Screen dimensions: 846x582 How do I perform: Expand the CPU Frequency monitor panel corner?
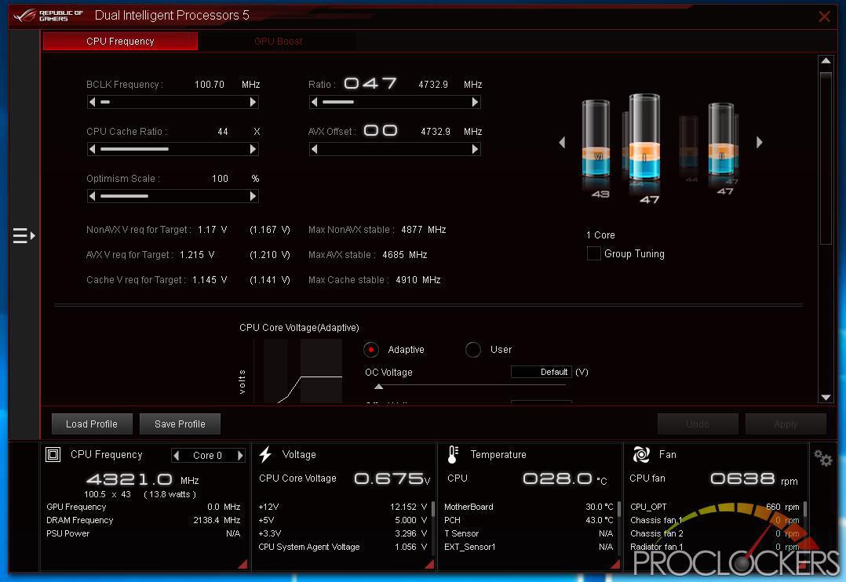click(x=242, y=564)
